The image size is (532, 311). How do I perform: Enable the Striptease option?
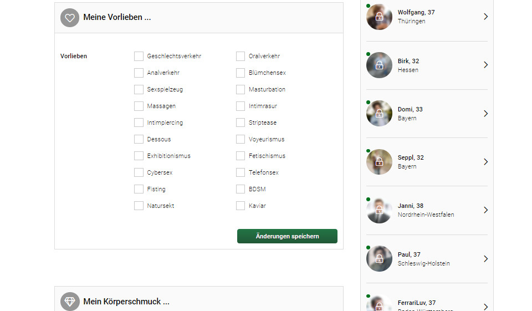pos(241,123)
